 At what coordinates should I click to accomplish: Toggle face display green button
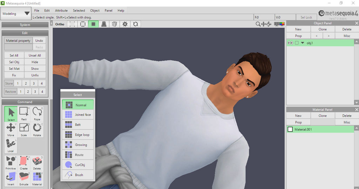93,24
